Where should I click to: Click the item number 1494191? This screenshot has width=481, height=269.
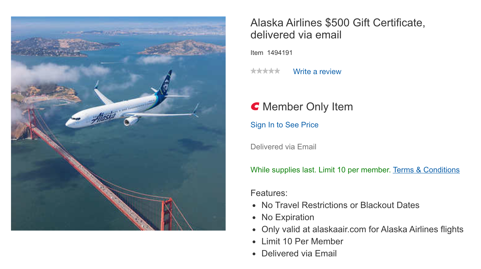[280, 53]
